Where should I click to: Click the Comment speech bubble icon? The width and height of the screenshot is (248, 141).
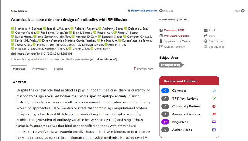(214, 91)
